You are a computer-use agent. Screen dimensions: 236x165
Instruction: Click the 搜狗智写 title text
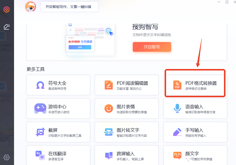pyautogui.click(x=145, y=27)
